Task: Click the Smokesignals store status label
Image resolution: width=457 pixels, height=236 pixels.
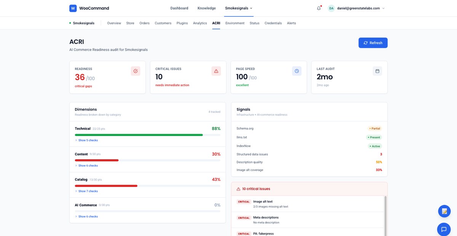Action: [x=82, y=23]
